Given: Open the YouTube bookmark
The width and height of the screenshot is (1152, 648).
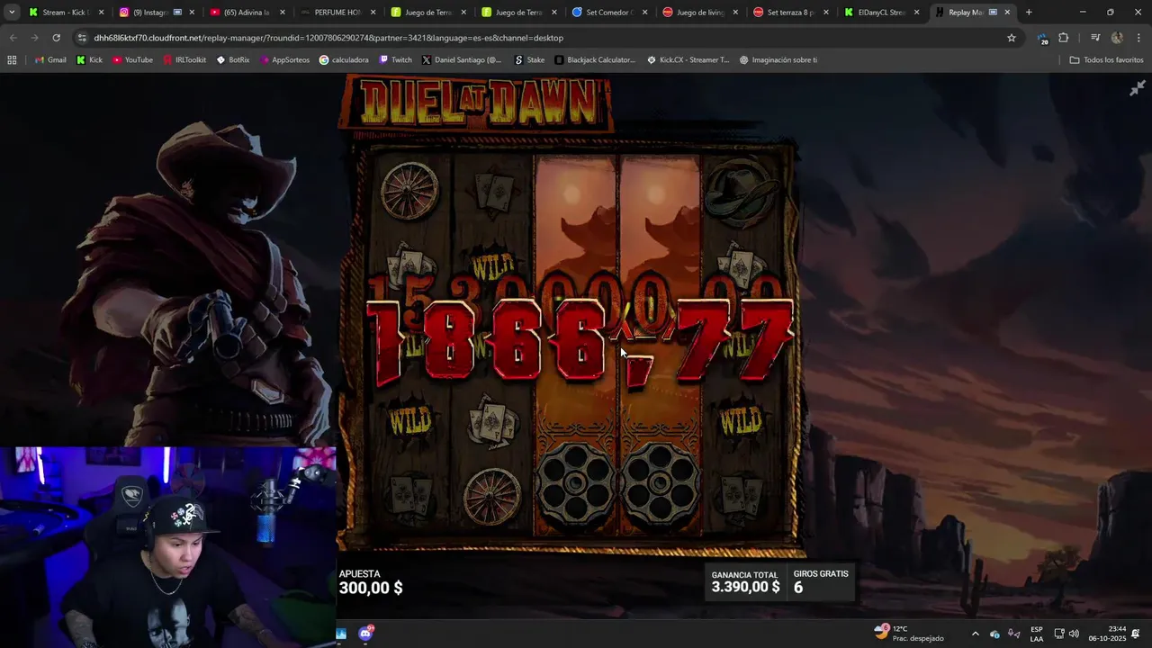Looking at the screenshot, I should pyautogui.click(x=132, y=59).
